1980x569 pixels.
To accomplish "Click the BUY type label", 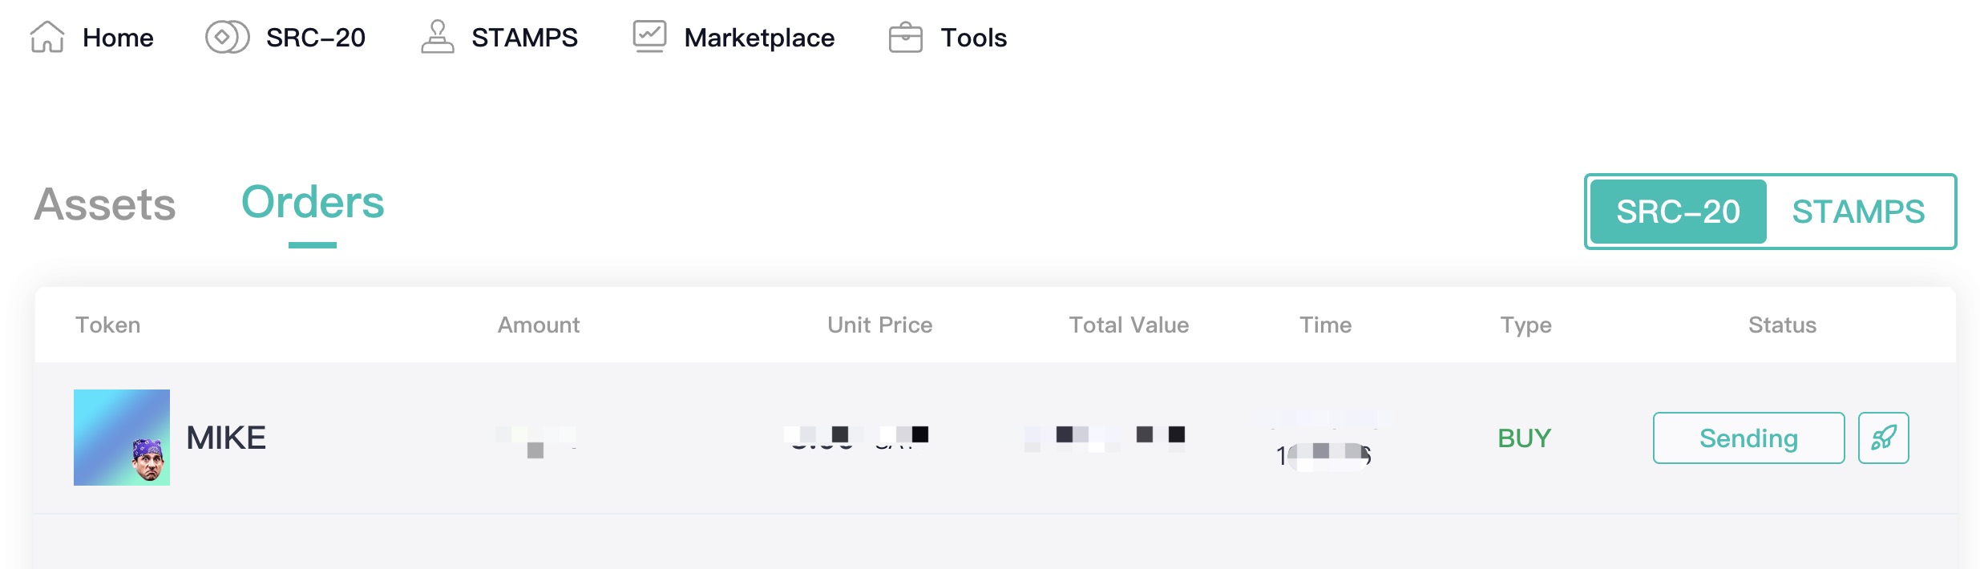I will [1525, 438].
